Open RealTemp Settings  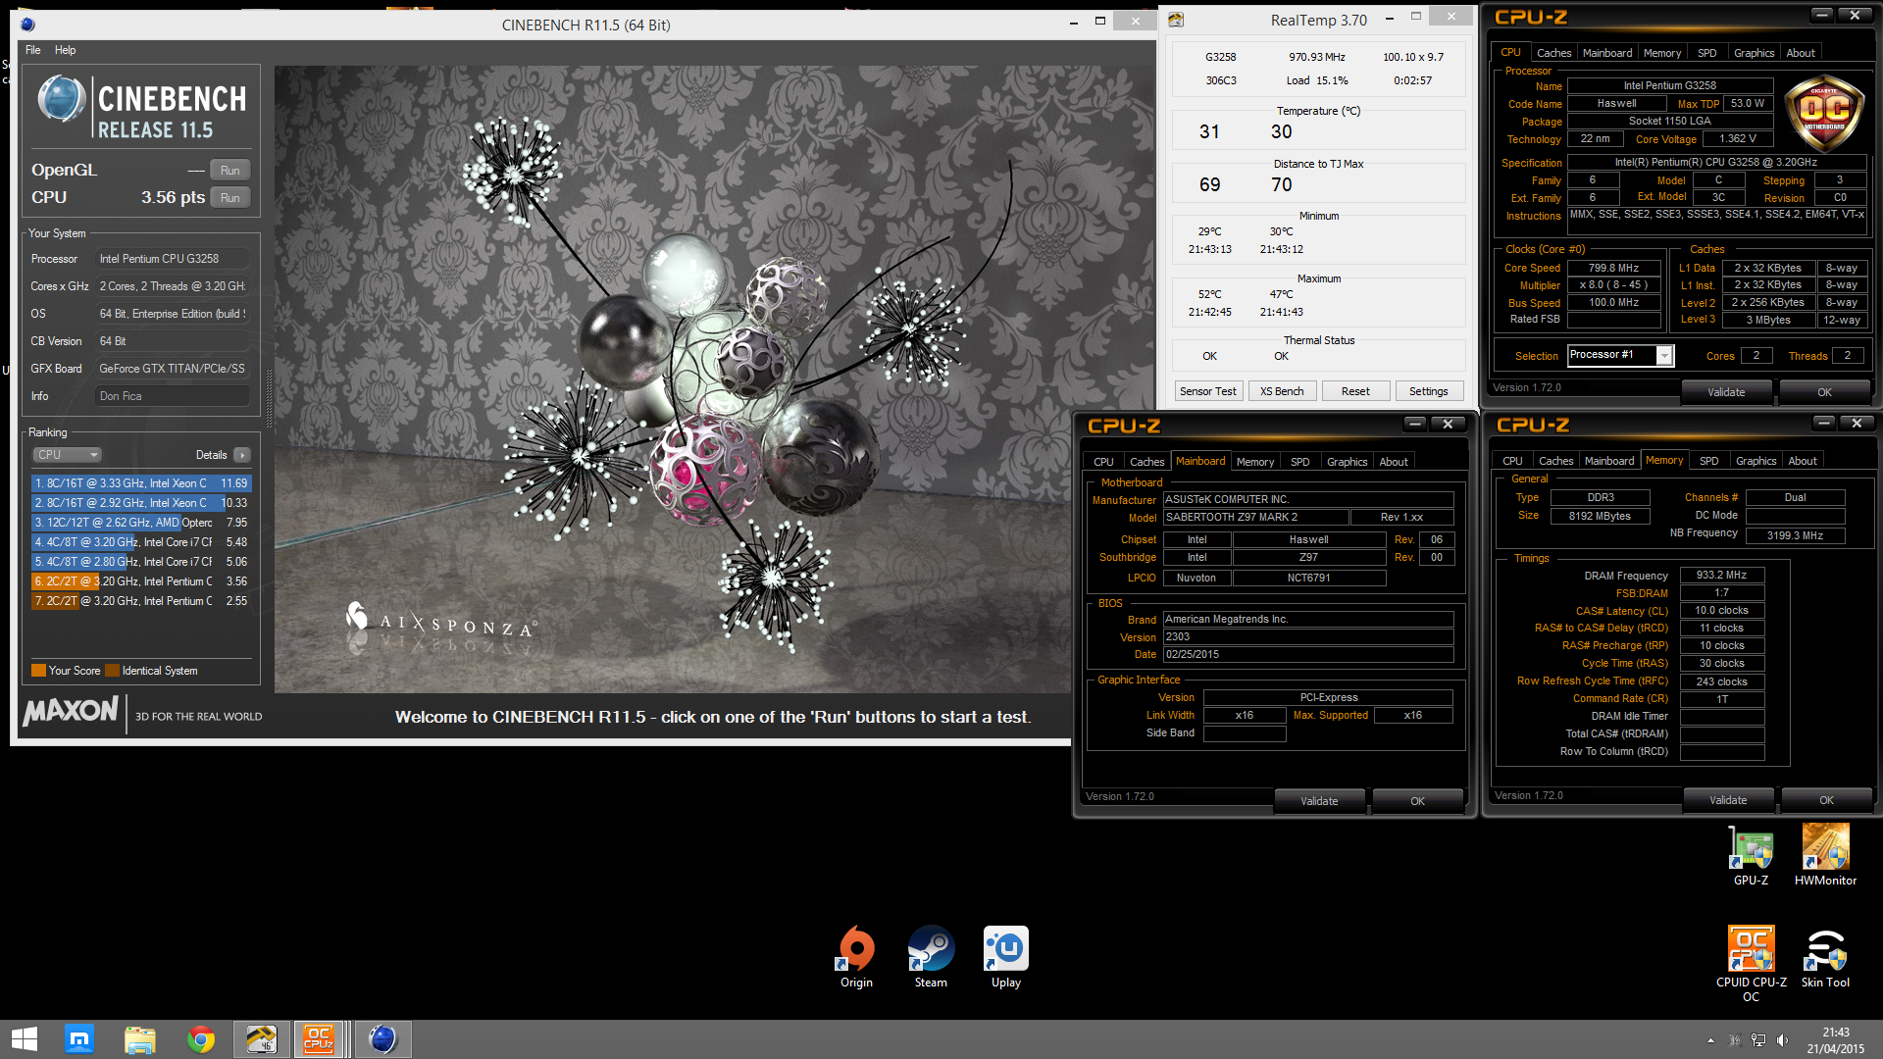(1429, 391)
